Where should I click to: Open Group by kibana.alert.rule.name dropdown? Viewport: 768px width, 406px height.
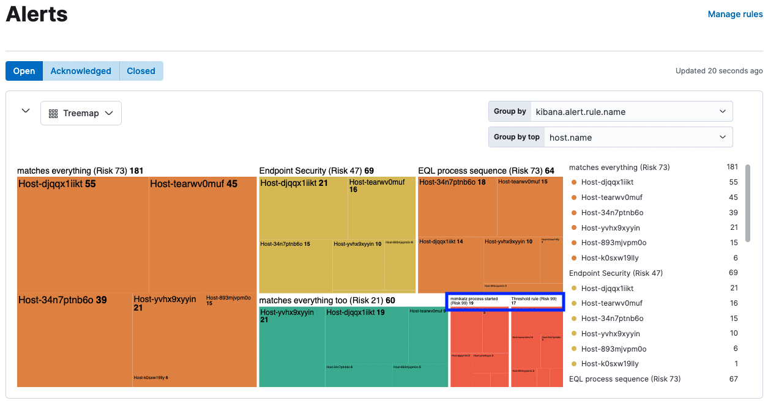(x=611, y=111)
